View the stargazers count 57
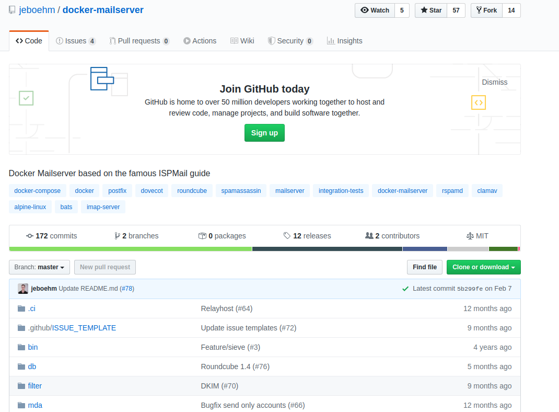 click(x=456, y=10)
